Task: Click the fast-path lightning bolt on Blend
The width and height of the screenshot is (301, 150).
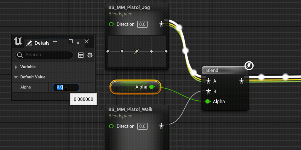Action: [249, 66]
